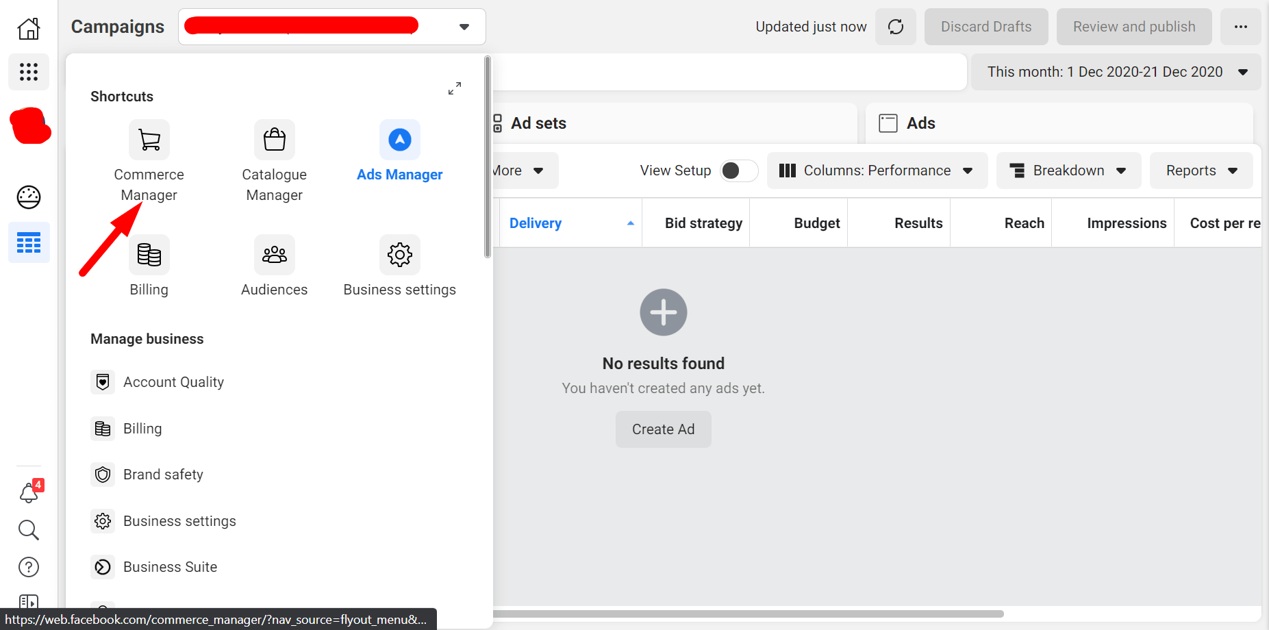Open Commerce Manager shortcut icon
Viewport: 1269px width, 630px height.
[x=149, y=140]
